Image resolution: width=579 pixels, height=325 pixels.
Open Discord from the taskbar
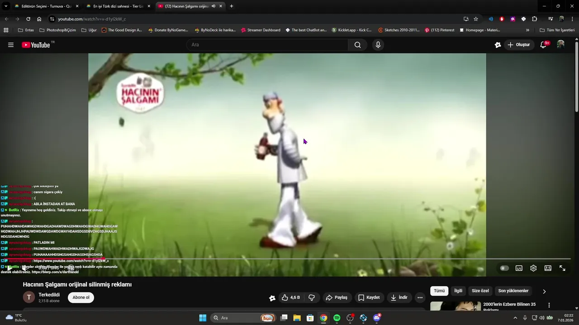[377, 318]
